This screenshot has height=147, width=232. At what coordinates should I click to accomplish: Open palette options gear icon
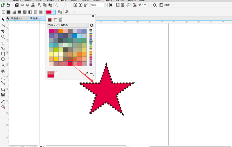92,25
